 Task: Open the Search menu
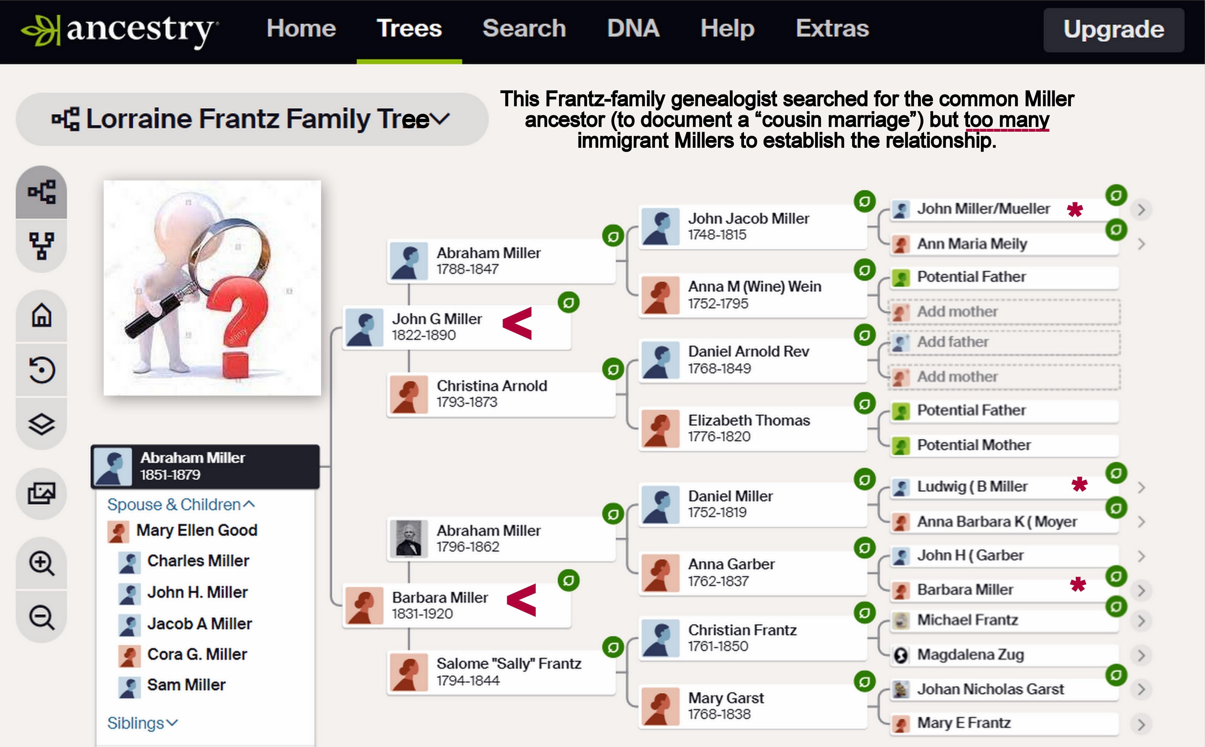[x=524, y=29]
